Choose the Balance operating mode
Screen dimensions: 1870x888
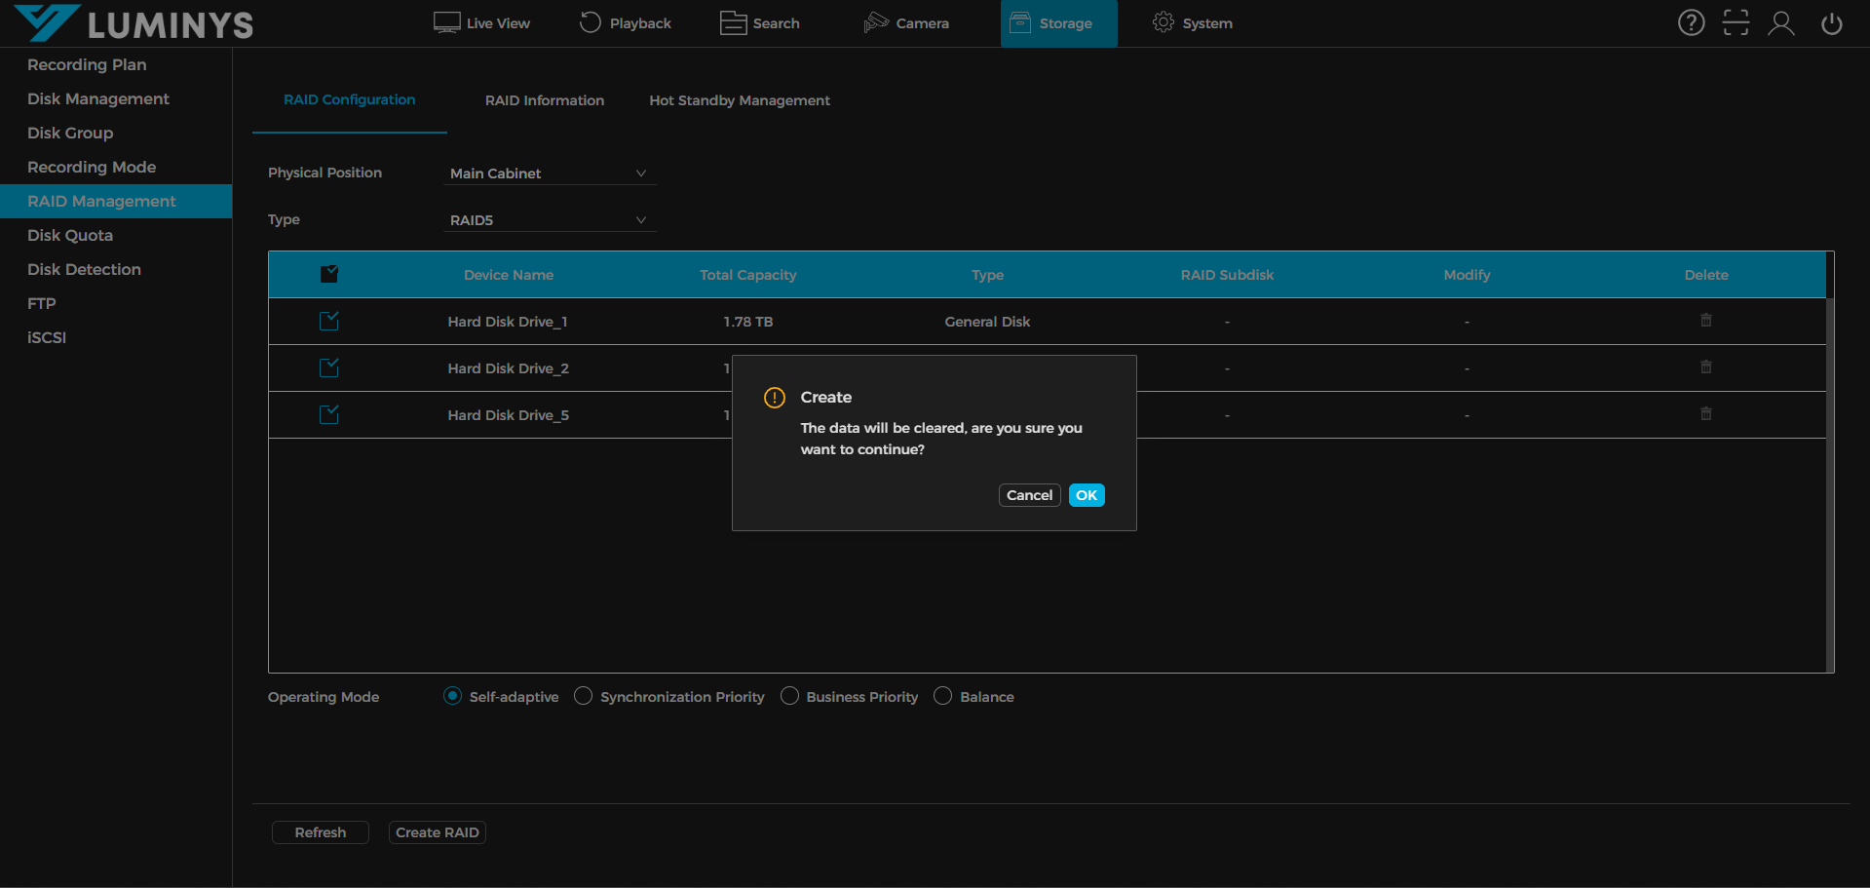click(942, 696)
